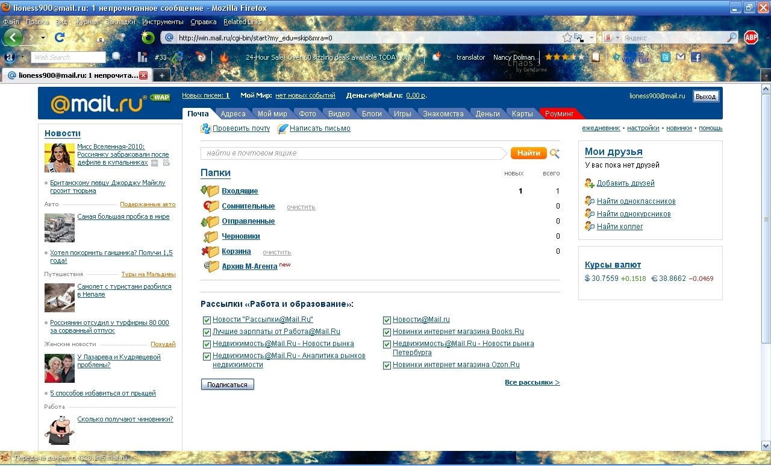Click the Spam folder icon next to Сомнительные
Viewport: 771px width, 466px height.
pos(210,206)
